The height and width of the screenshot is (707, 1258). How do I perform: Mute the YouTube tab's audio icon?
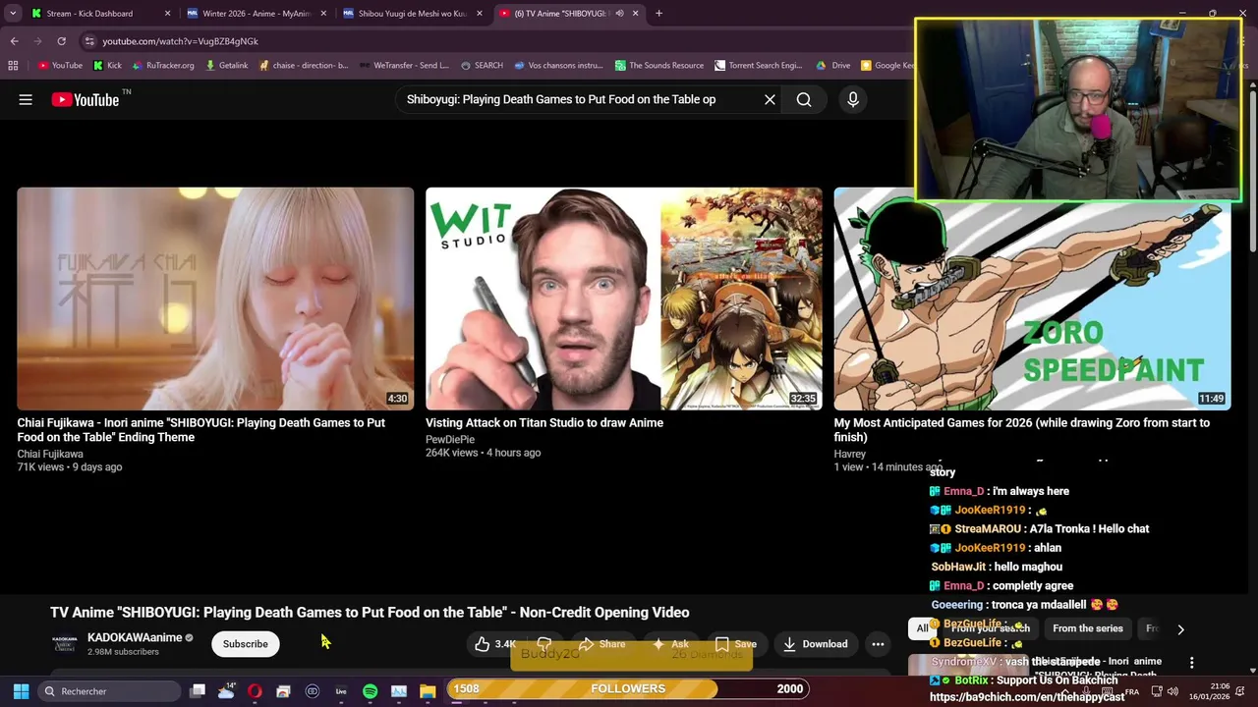pos(619,14)
